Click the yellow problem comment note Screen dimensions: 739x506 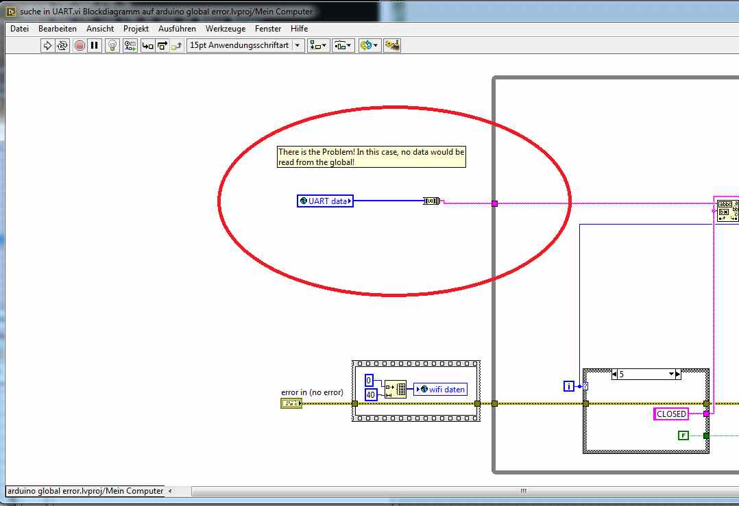(x=372, y=157)
